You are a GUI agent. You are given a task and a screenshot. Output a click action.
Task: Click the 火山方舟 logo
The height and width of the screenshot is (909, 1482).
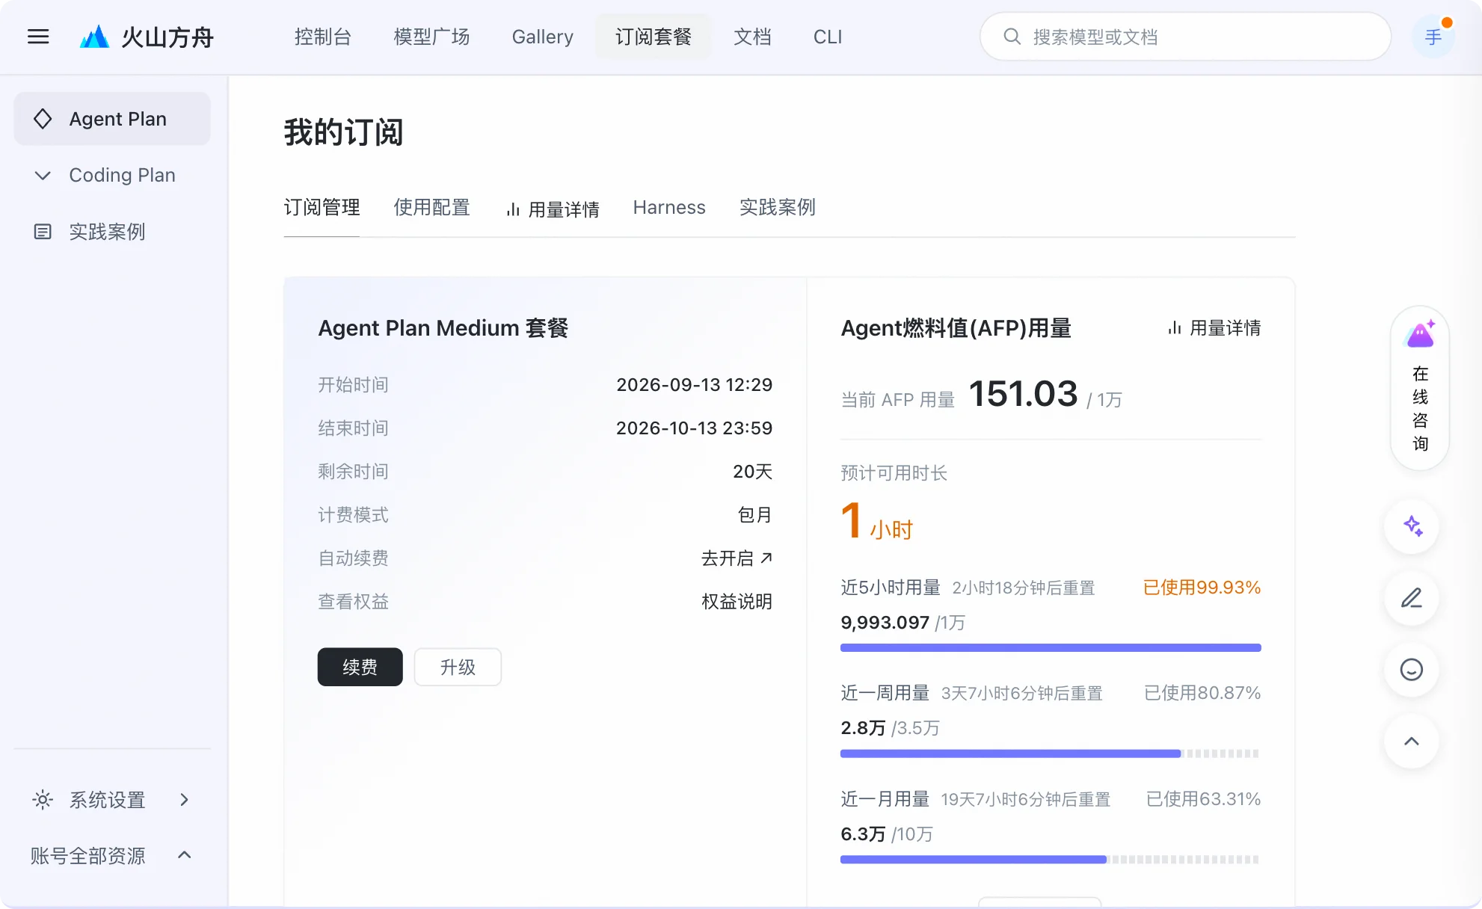point(147,37)
